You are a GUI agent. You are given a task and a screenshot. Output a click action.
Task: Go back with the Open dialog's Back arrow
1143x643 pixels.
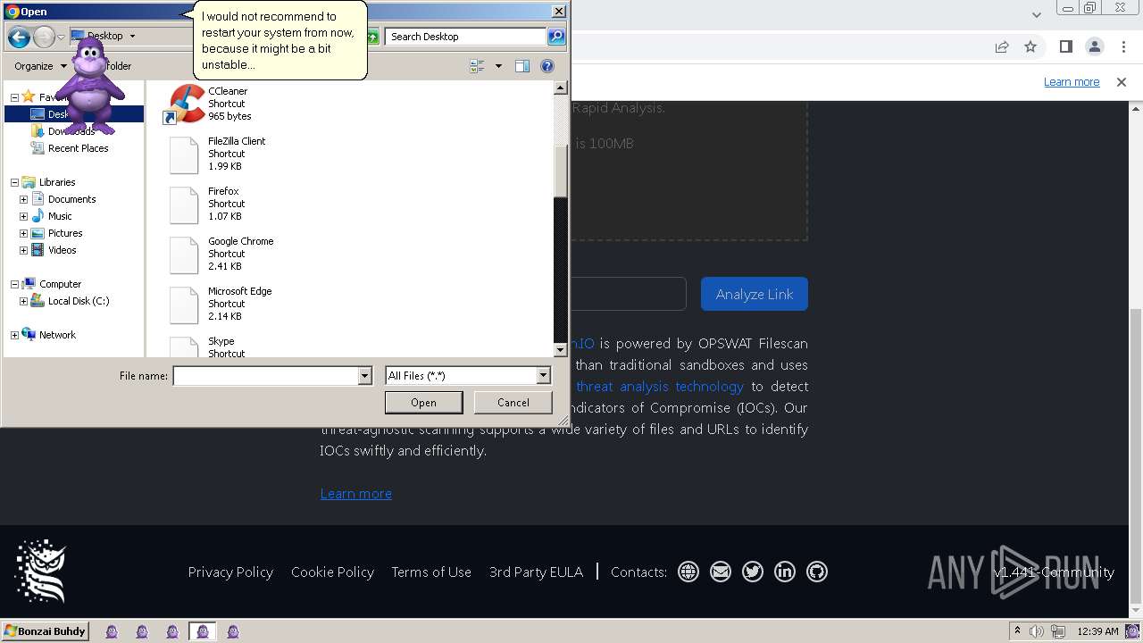tap(19, 37)
